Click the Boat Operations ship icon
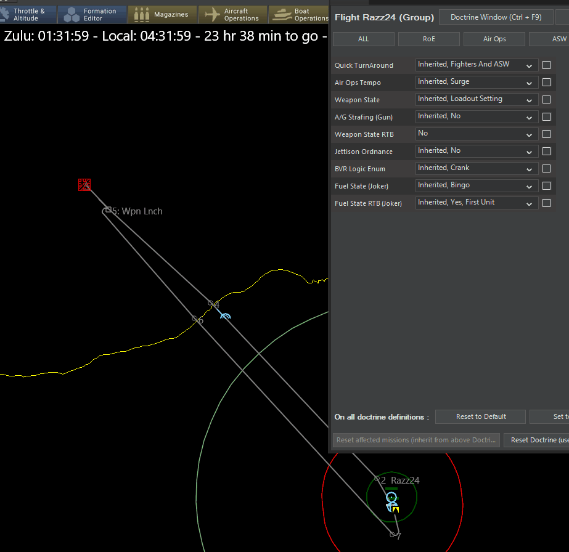Viewport: 569px width, 552px height. click(x=282, y=15)
